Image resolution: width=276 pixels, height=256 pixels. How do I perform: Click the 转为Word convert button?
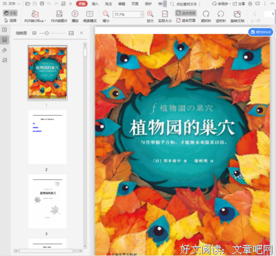tap(261, 32)
